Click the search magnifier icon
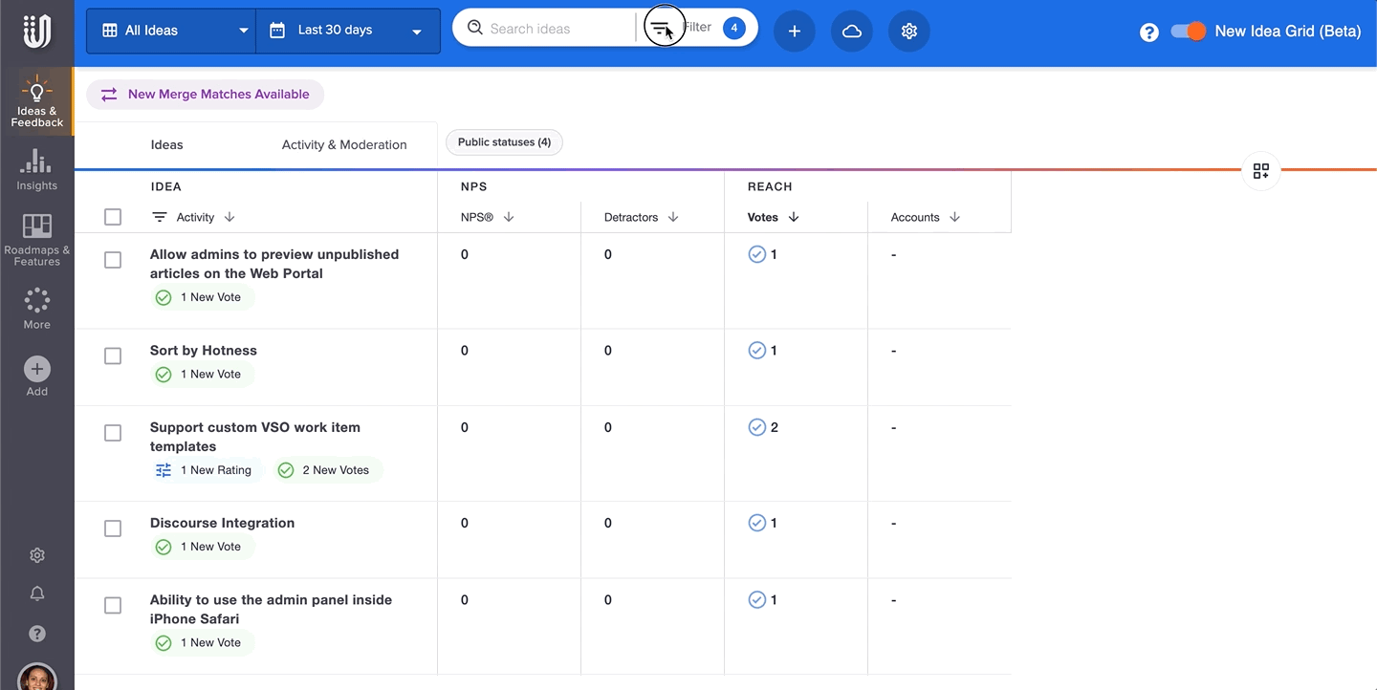The width and height of the screenshot is (1377, 690). click(x=474, y=28)
